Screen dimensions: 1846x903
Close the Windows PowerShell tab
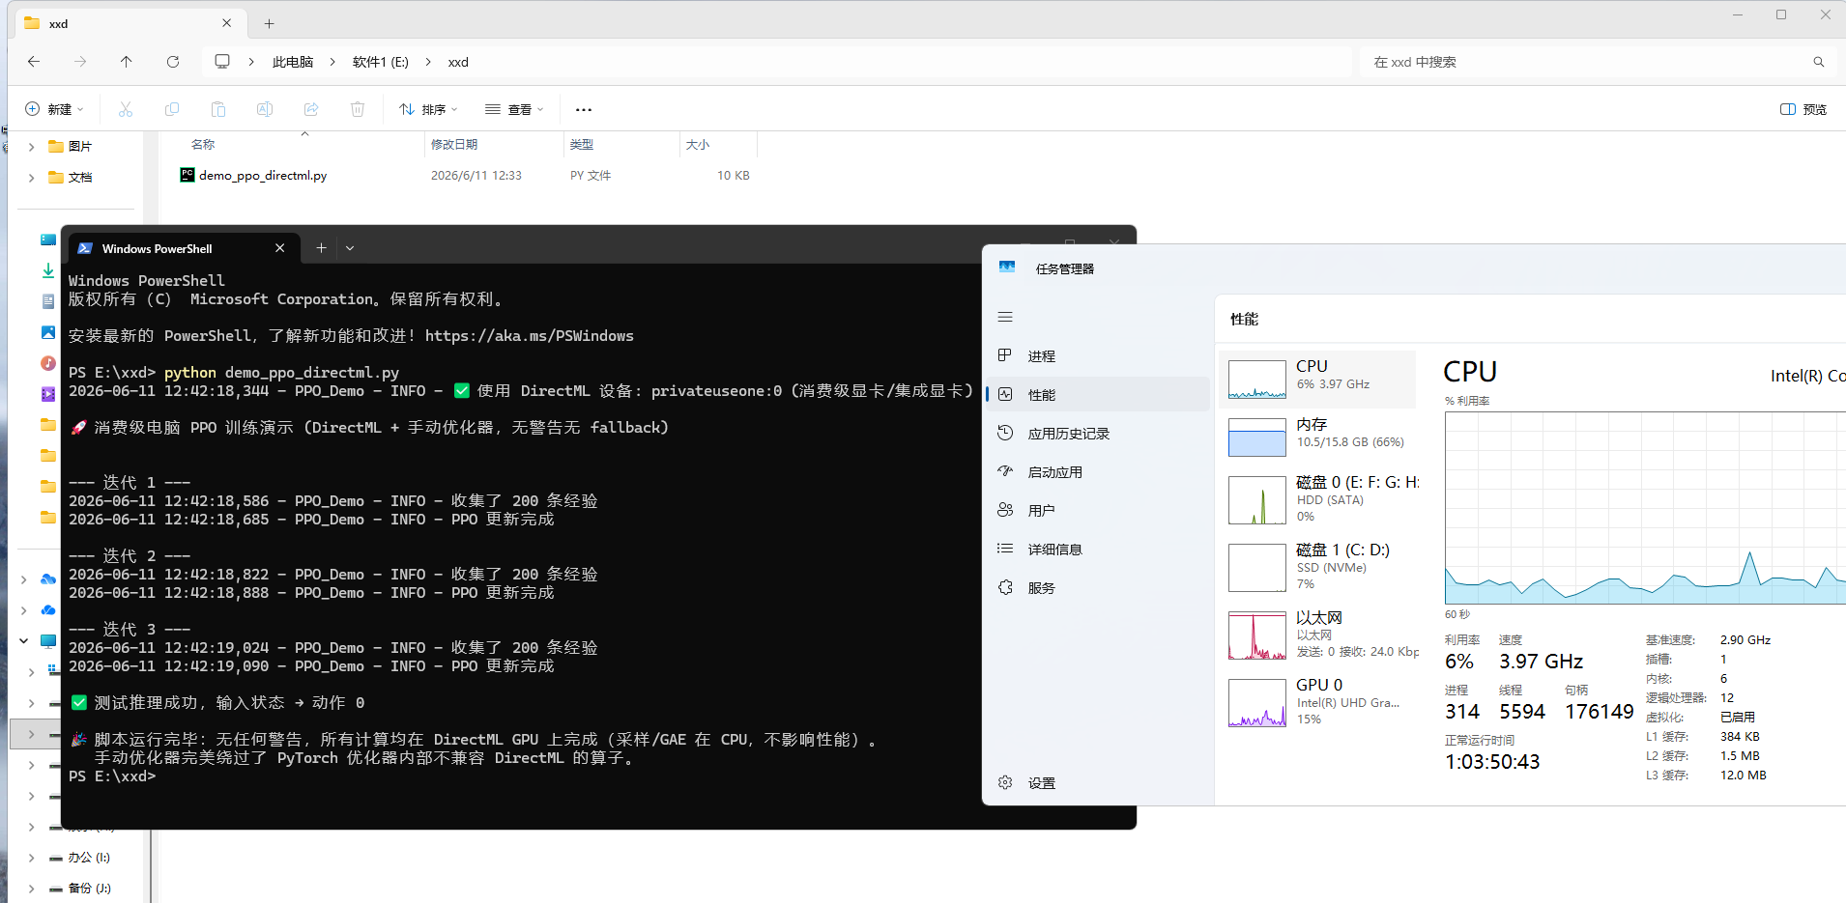tap(280, 248)
